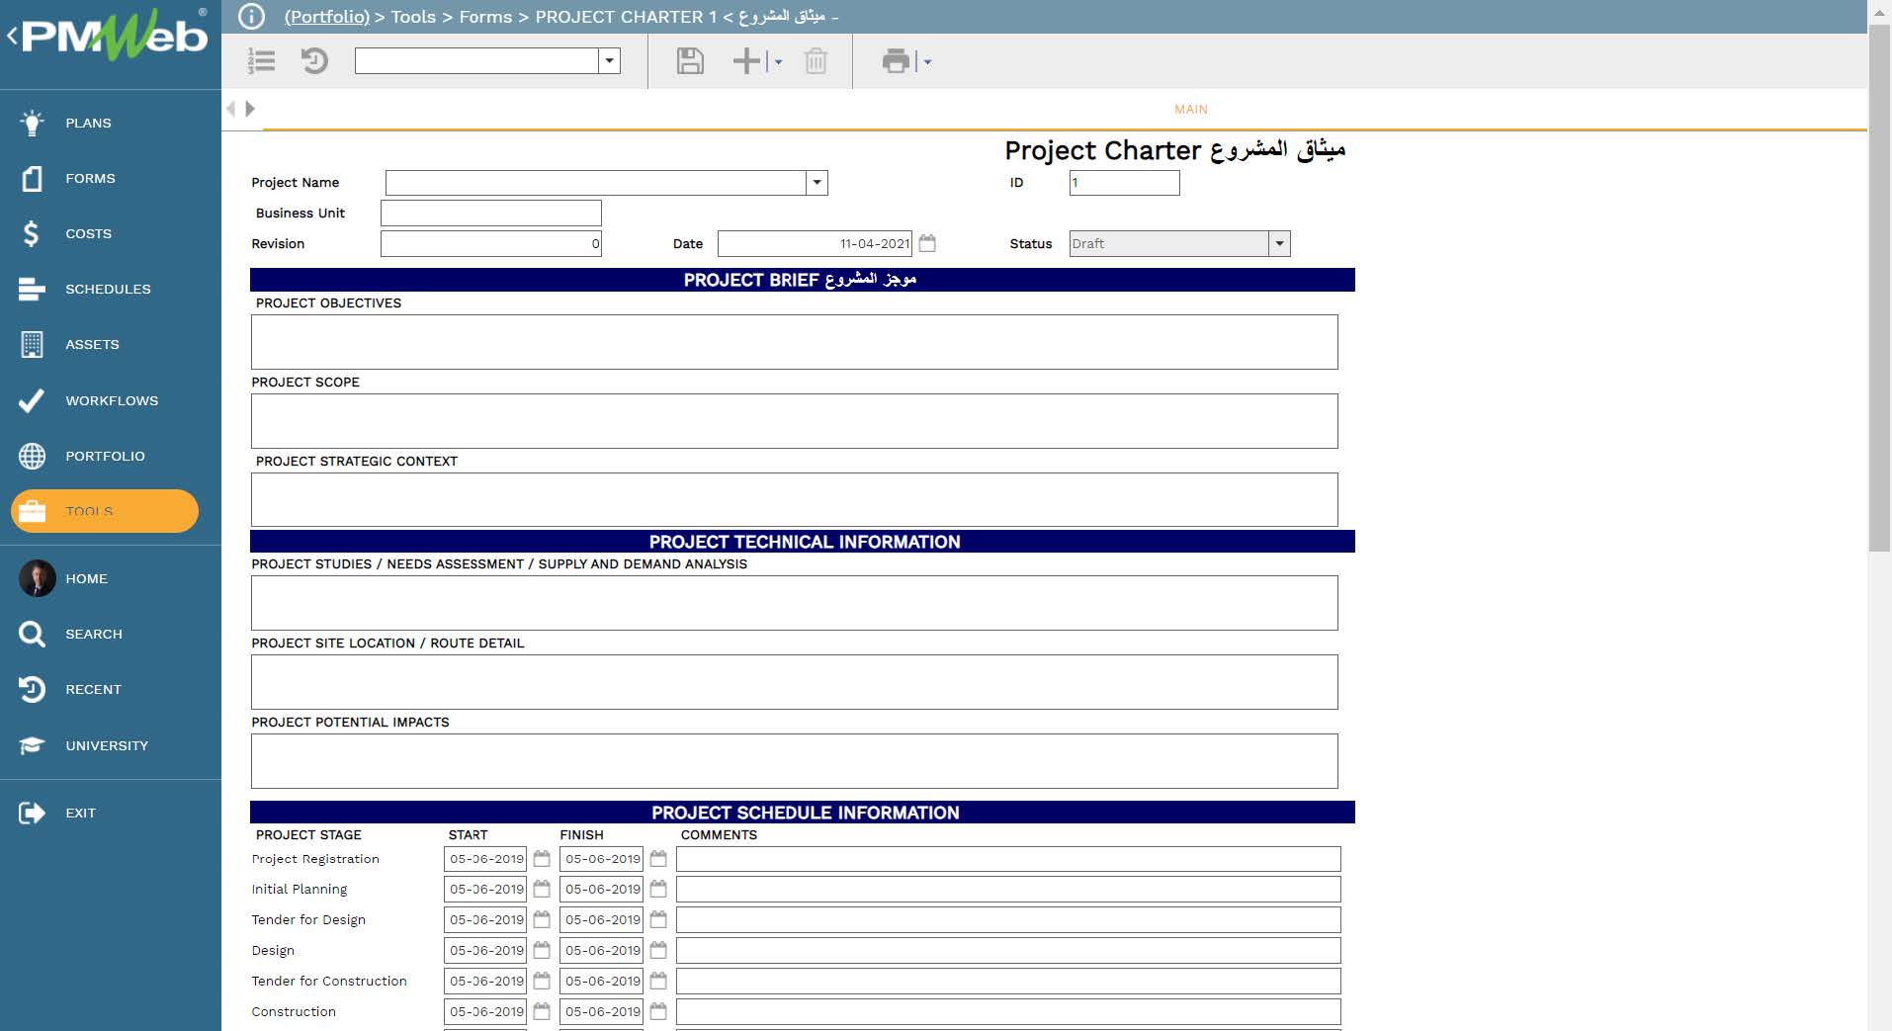Viewport: 1892px width, 1031px height.
Task: Select Costs in the sidebar
Action: tap(87, 233)
